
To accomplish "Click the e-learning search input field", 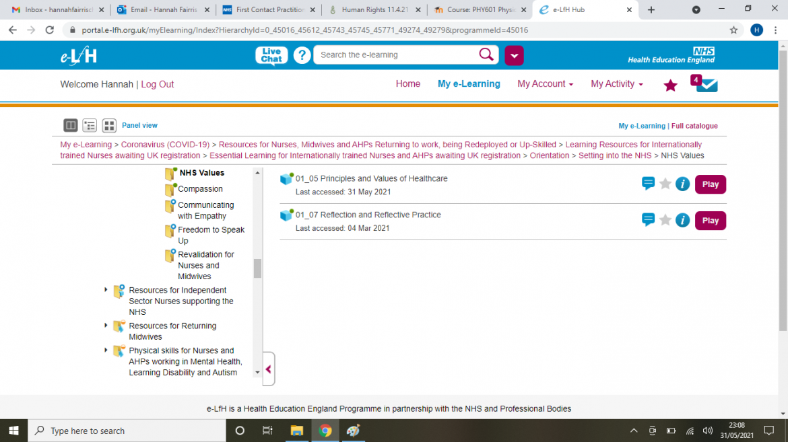I will [397, 55].
